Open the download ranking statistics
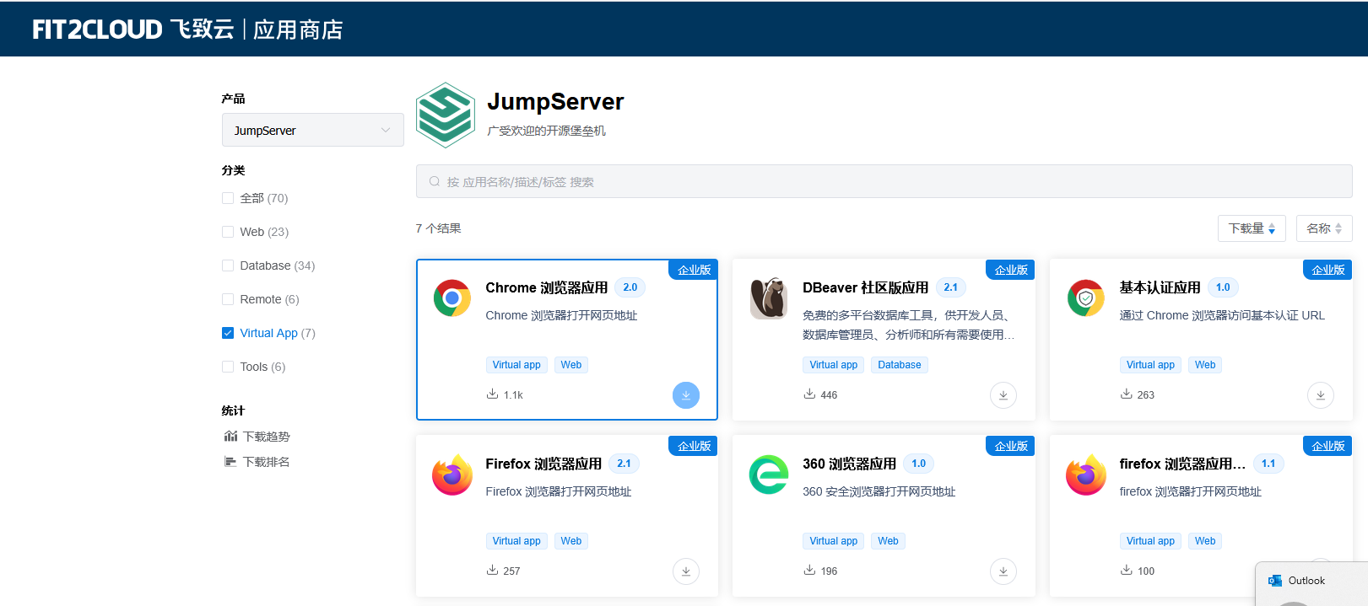 [x=266, y=462]
